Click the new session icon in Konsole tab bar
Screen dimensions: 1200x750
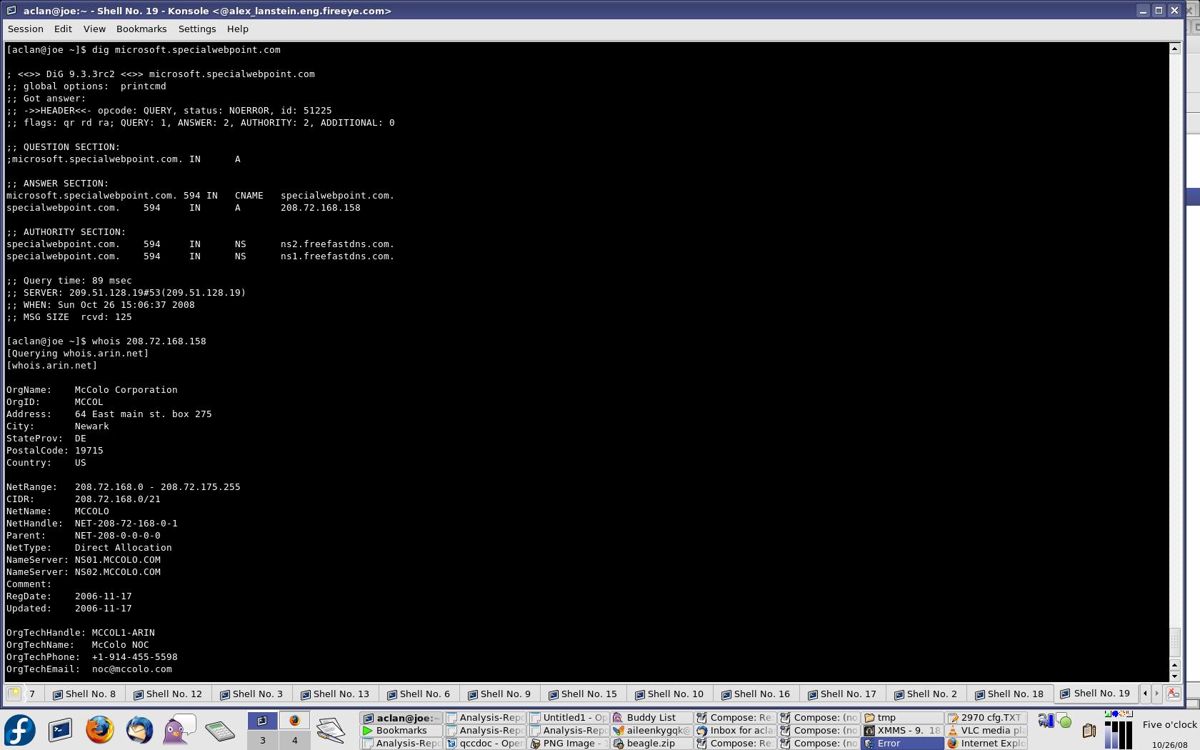click(14, 694)
